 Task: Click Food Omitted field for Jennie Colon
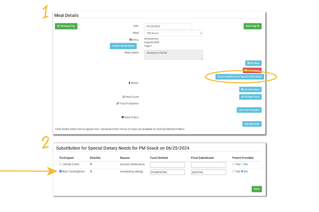click(167, 165)
